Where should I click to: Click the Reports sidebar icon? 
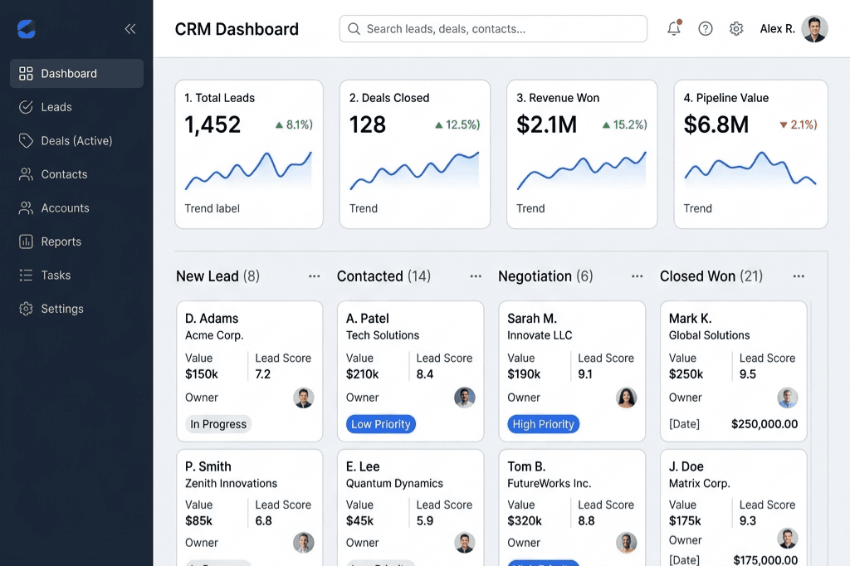24,242
